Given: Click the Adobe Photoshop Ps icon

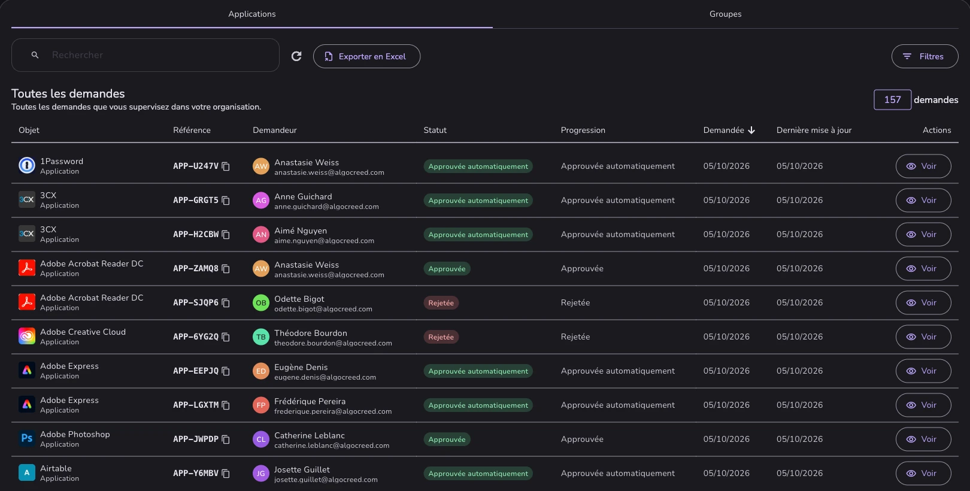Looking at the screenshot, I should [x=27, y=438].
